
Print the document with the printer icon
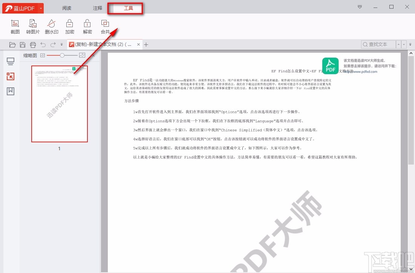pyautogui.click(x=33, y=45)
